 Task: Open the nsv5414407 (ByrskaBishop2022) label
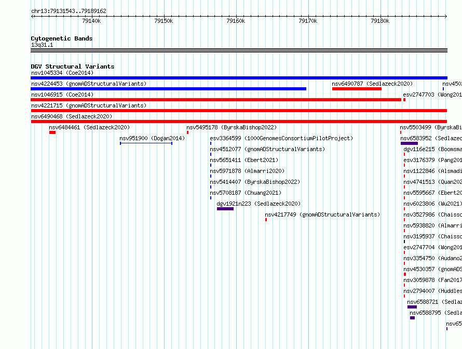point(255,182)
